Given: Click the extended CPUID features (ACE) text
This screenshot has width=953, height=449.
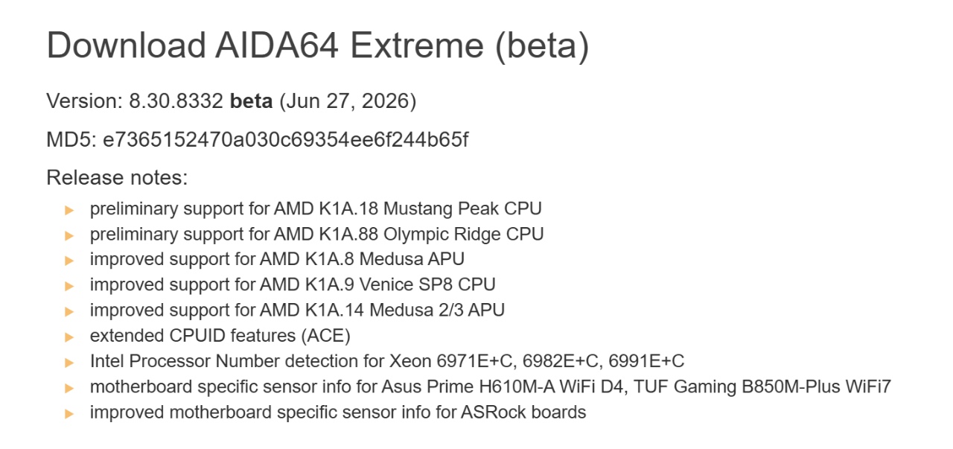Looking at the screenshot, I should (220, 336).
